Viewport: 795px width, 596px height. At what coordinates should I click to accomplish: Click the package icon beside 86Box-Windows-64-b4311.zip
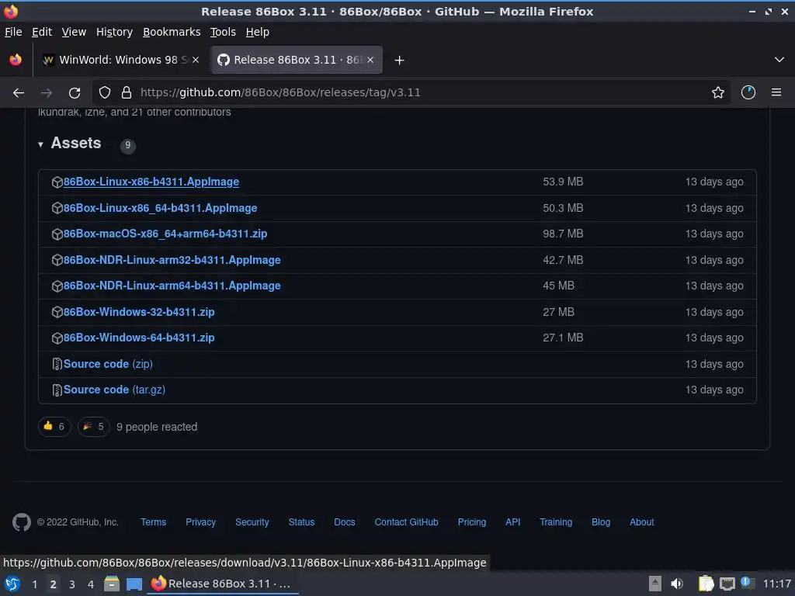[x=57, y=338]
